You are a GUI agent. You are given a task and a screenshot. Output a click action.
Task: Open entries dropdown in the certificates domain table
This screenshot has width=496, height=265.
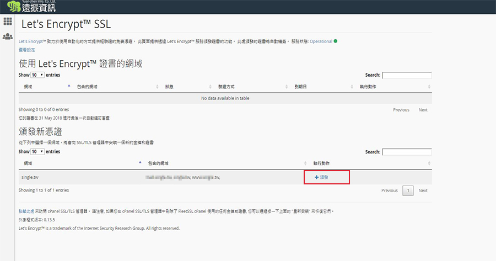point(37,75)
